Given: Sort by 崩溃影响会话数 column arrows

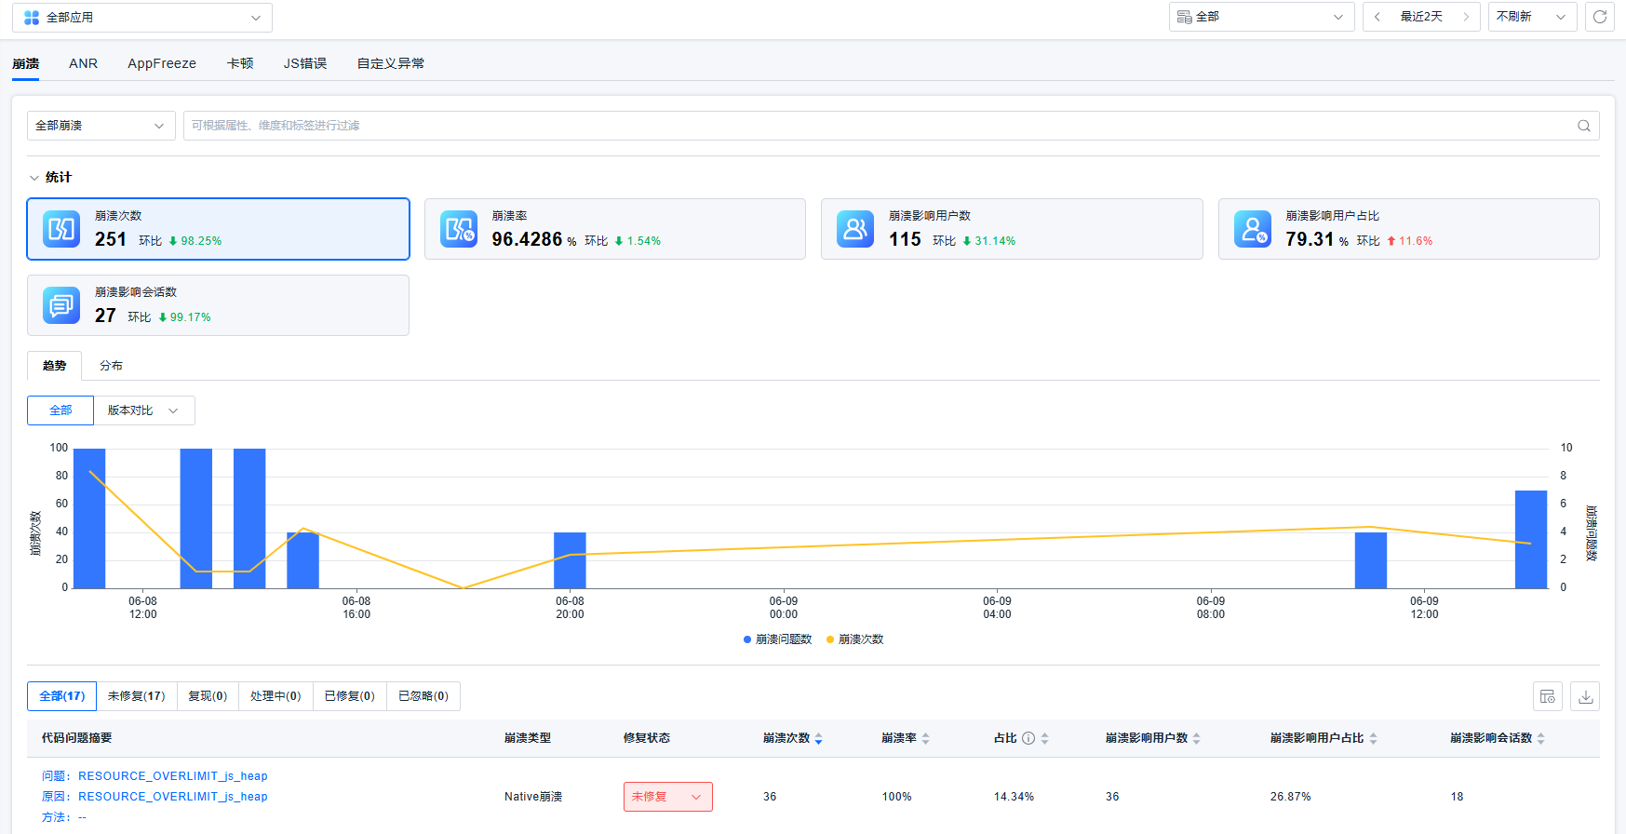Looking at the screenshot, I should [x=1540, y=738].
